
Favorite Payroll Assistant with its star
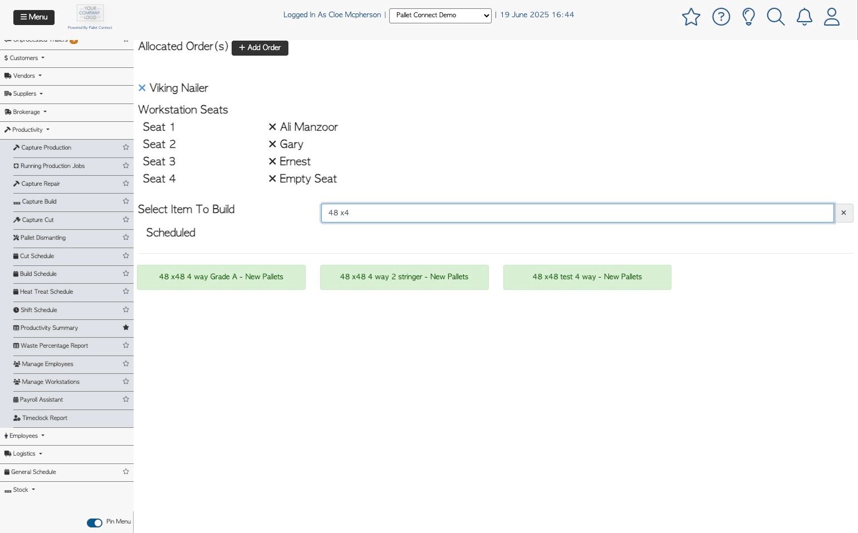[x=126, y=399]
